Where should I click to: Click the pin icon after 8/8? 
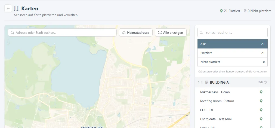click(x=265, y=82)
